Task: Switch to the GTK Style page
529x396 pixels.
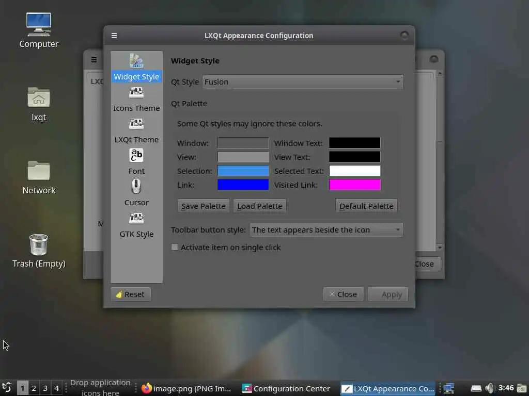Action: click(136, 225)
